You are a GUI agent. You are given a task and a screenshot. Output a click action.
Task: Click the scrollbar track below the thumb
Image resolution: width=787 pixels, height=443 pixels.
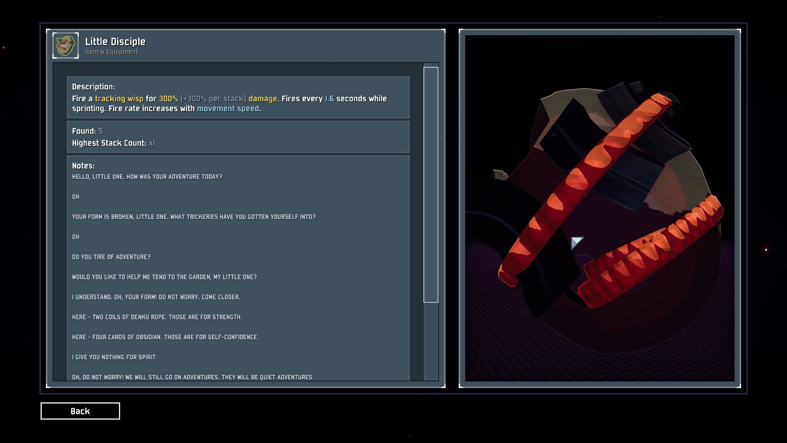(x=431, y=340)
